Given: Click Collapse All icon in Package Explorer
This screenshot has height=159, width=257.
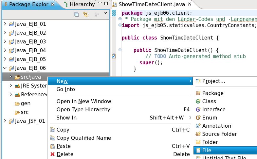Looking at the screenshot, I should point(77,14).
